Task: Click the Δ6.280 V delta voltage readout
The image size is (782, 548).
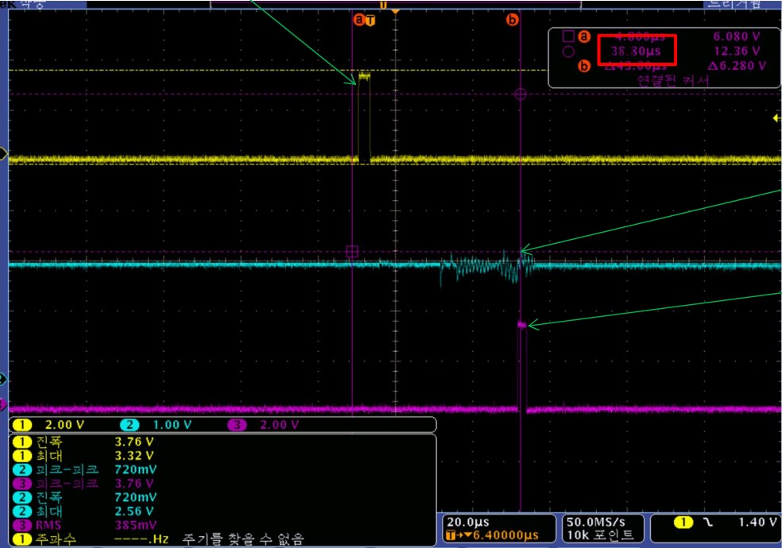Action: tap(737, 66)
